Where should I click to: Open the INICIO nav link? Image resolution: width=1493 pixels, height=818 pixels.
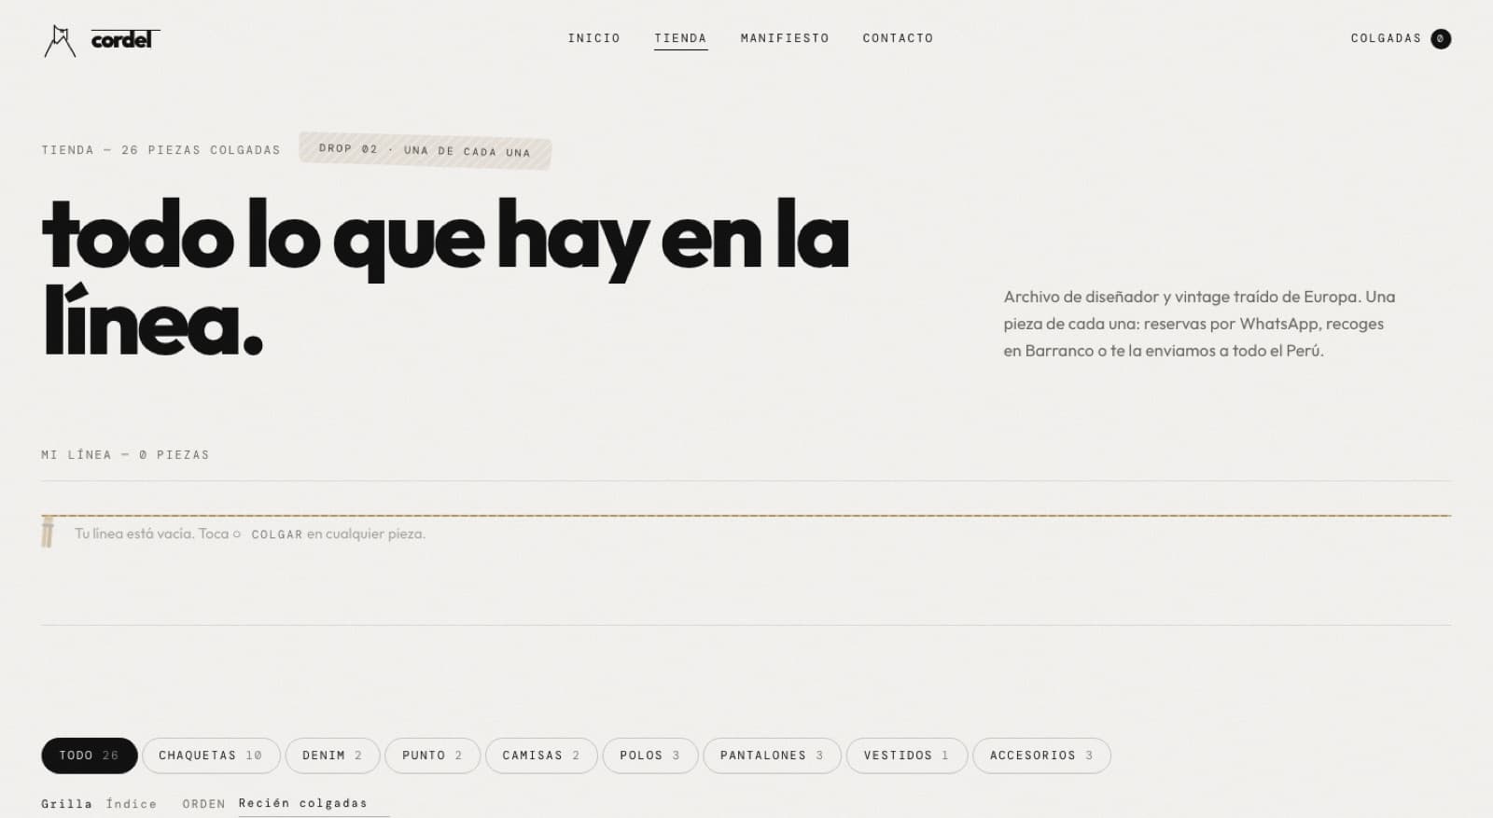593,38
